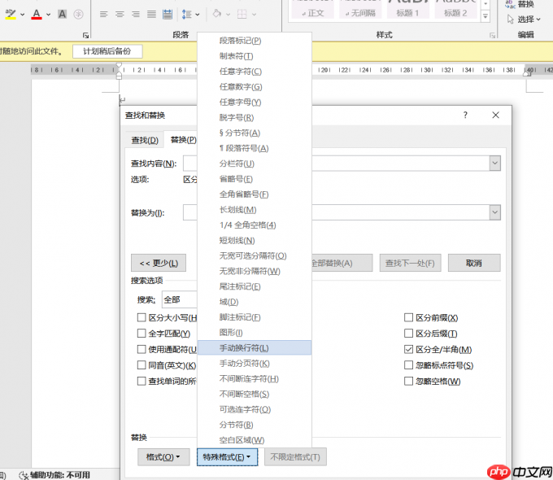This screenshot has height=480, width=553.
Task: Open the 查找内容 dropdown arrow
Action: tap(494, 163)
